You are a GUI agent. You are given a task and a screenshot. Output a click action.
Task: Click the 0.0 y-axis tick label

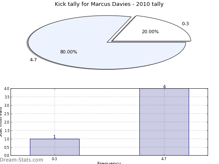click(x=7, y=156)
